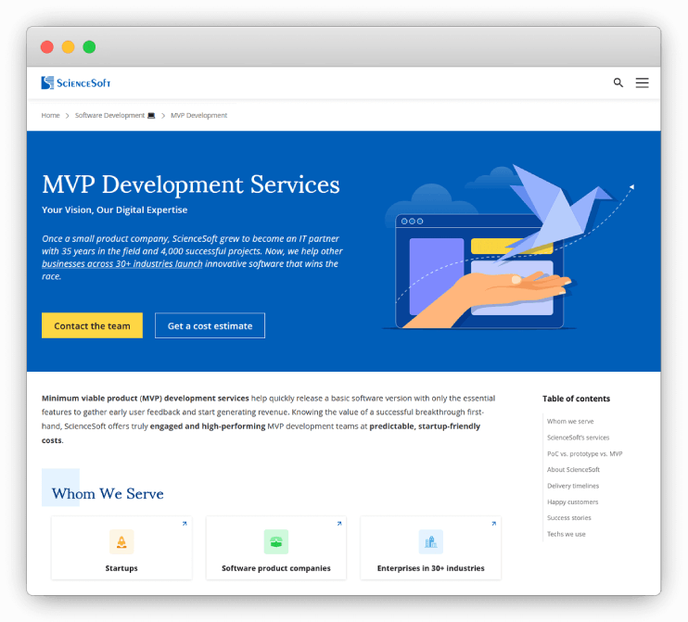Open the search magnifier icon
Screen dimensions: 688x622
(618, 83)
